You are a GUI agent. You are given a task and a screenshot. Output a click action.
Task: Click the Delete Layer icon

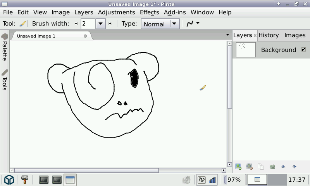250,167
